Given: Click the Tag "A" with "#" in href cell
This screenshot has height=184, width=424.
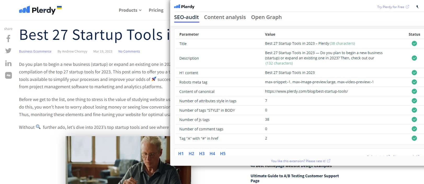Looking at the screenshot, I should (x=199, y=138).
